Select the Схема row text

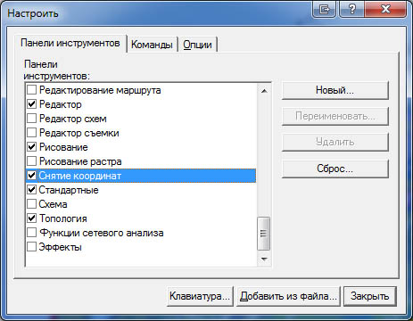point(53,204)
